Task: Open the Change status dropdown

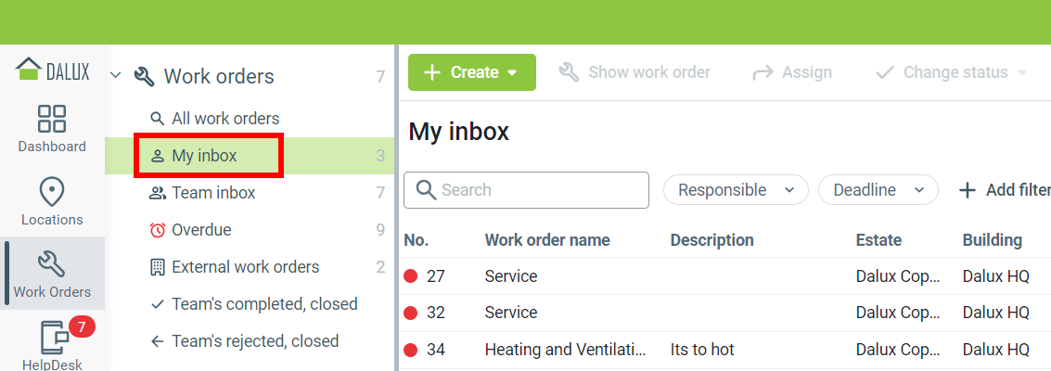Action: pyautogui.click(x=950, y=72)
